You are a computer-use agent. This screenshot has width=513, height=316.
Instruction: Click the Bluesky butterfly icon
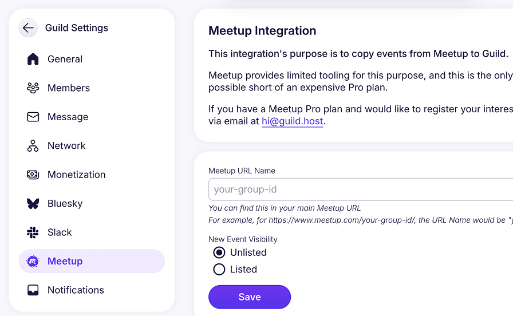coord(33,204)
